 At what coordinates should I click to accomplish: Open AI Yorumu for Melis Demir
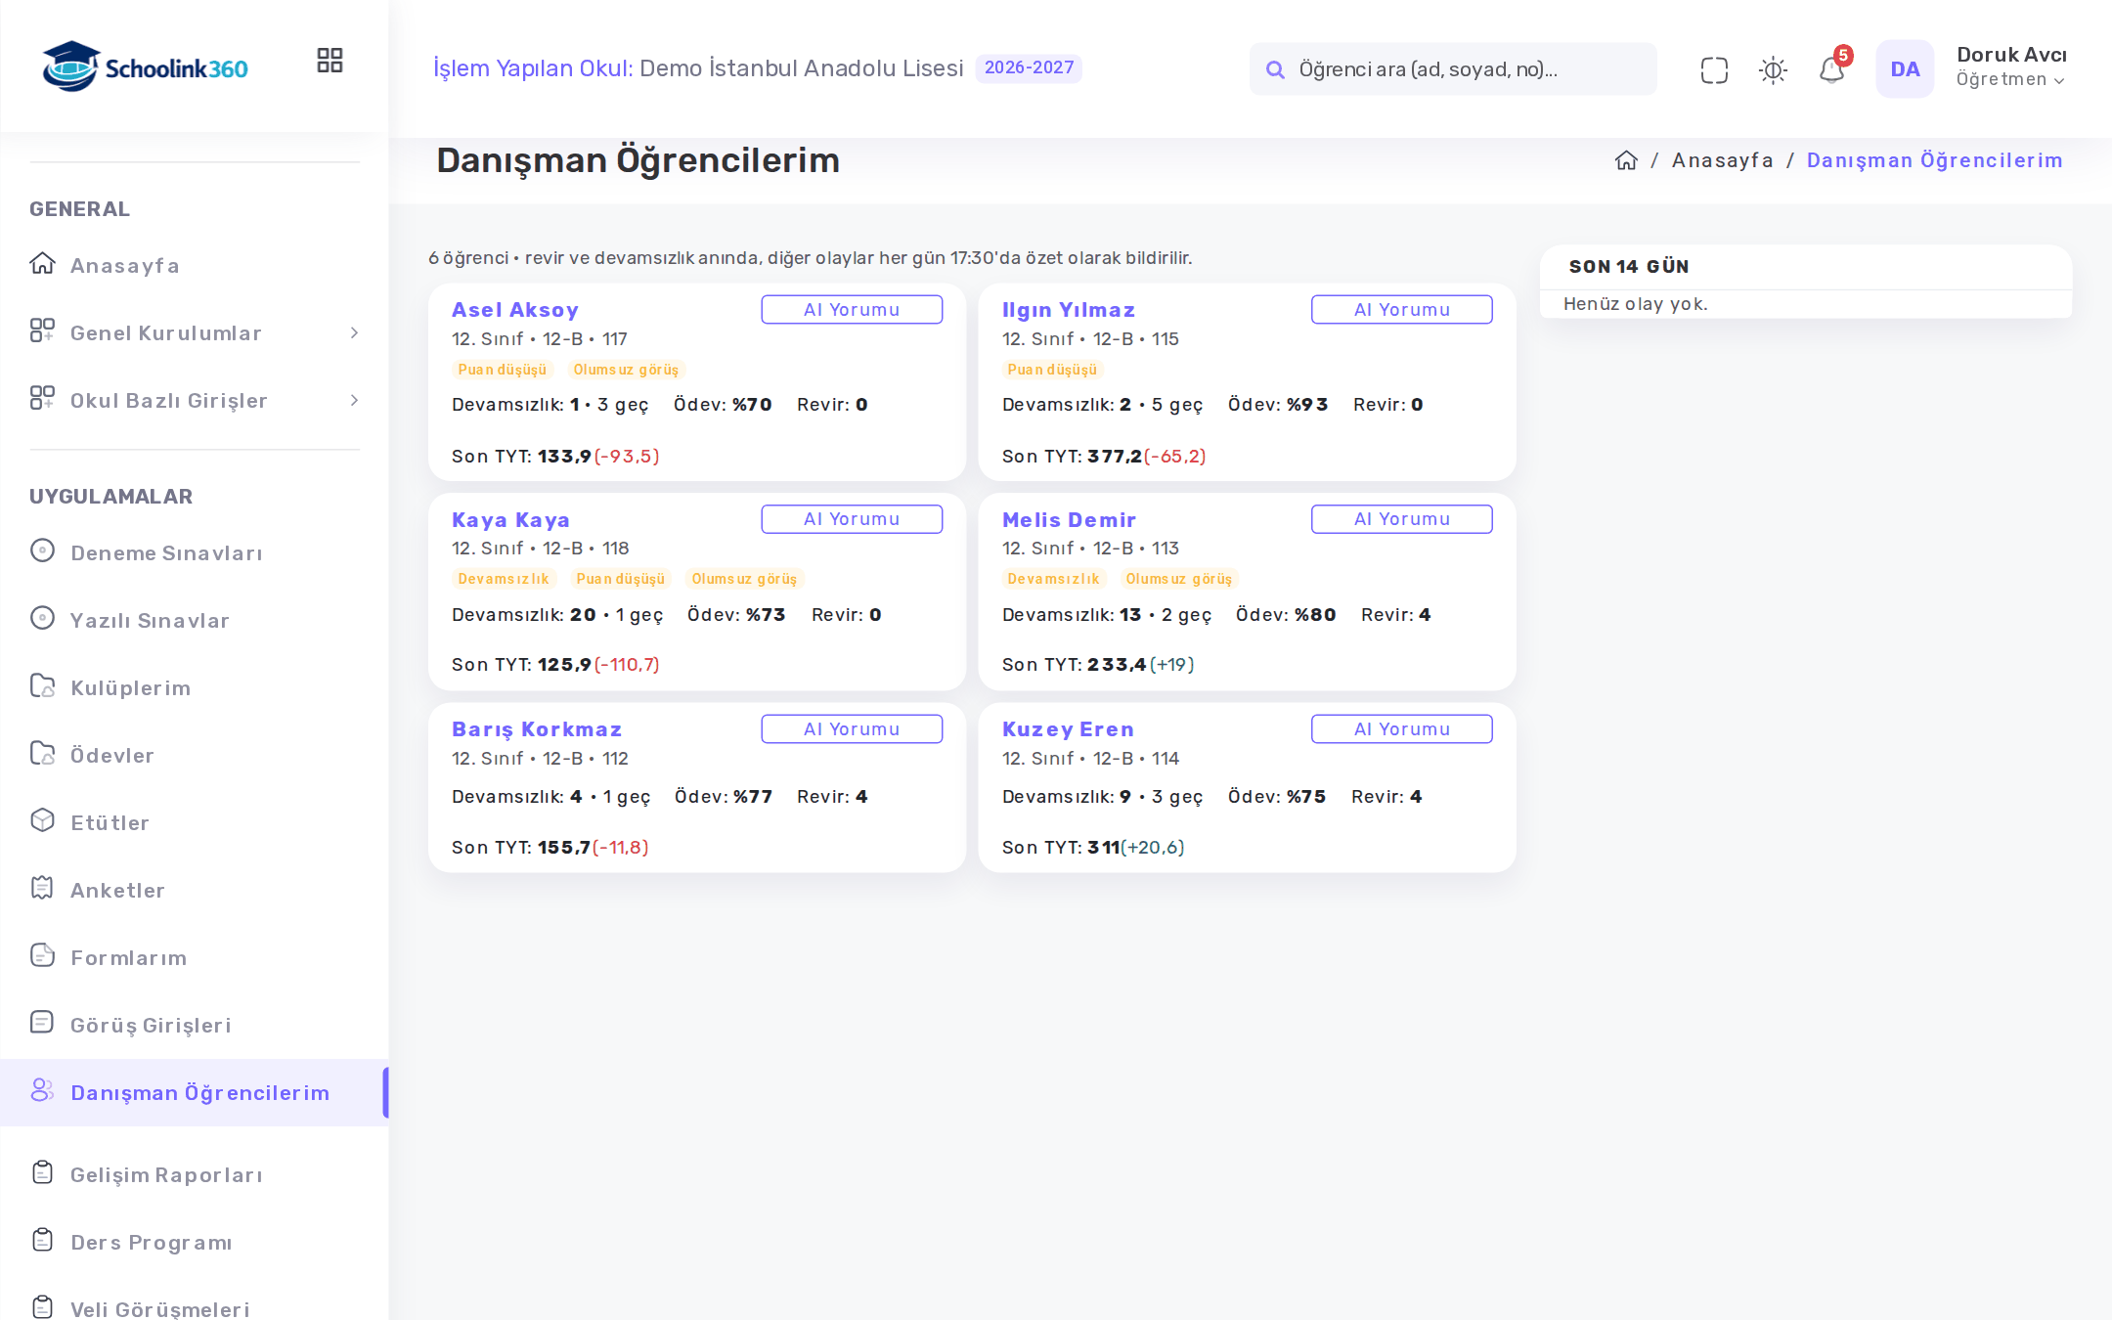pos(1402,519)
